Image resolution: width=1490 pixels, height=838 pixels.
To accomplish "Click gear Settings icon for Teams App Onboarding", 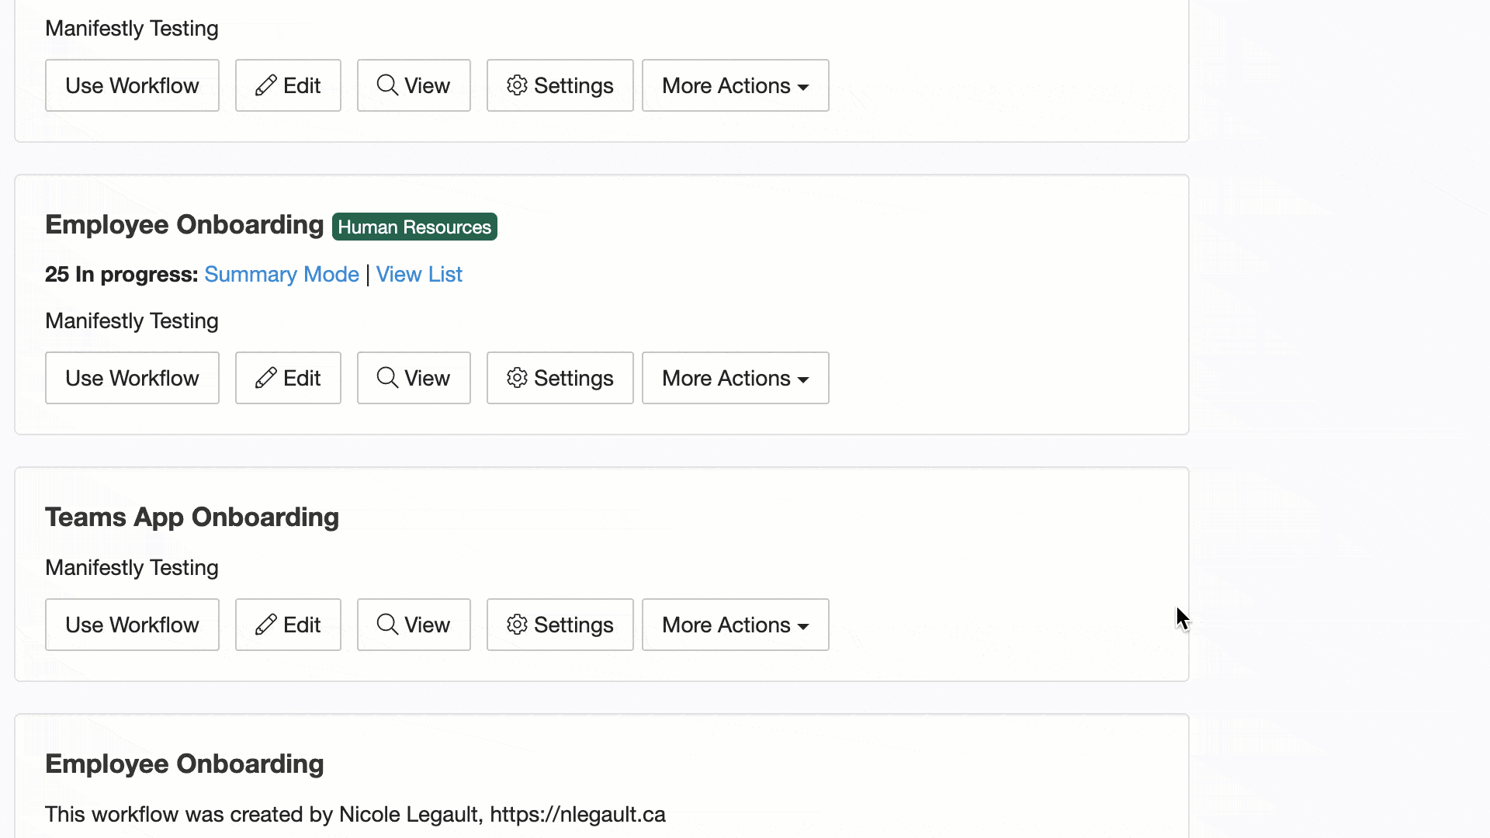I will click(517, 625).
